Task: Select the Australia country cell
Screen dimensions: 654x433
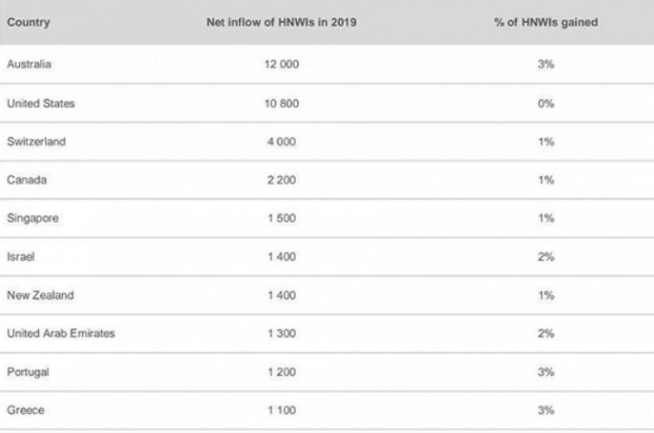Action: (29, 63)
